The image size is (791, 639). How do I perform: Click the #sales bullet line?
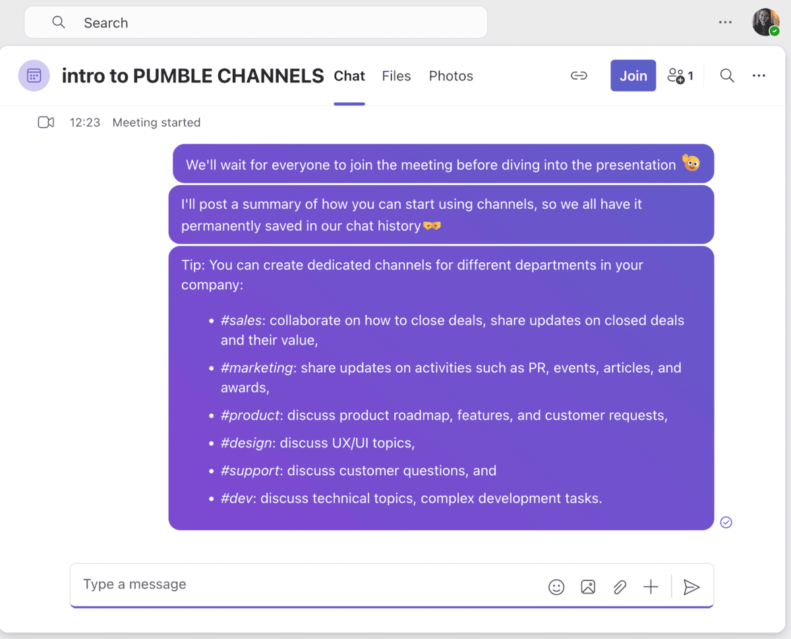tap(452, 330)
